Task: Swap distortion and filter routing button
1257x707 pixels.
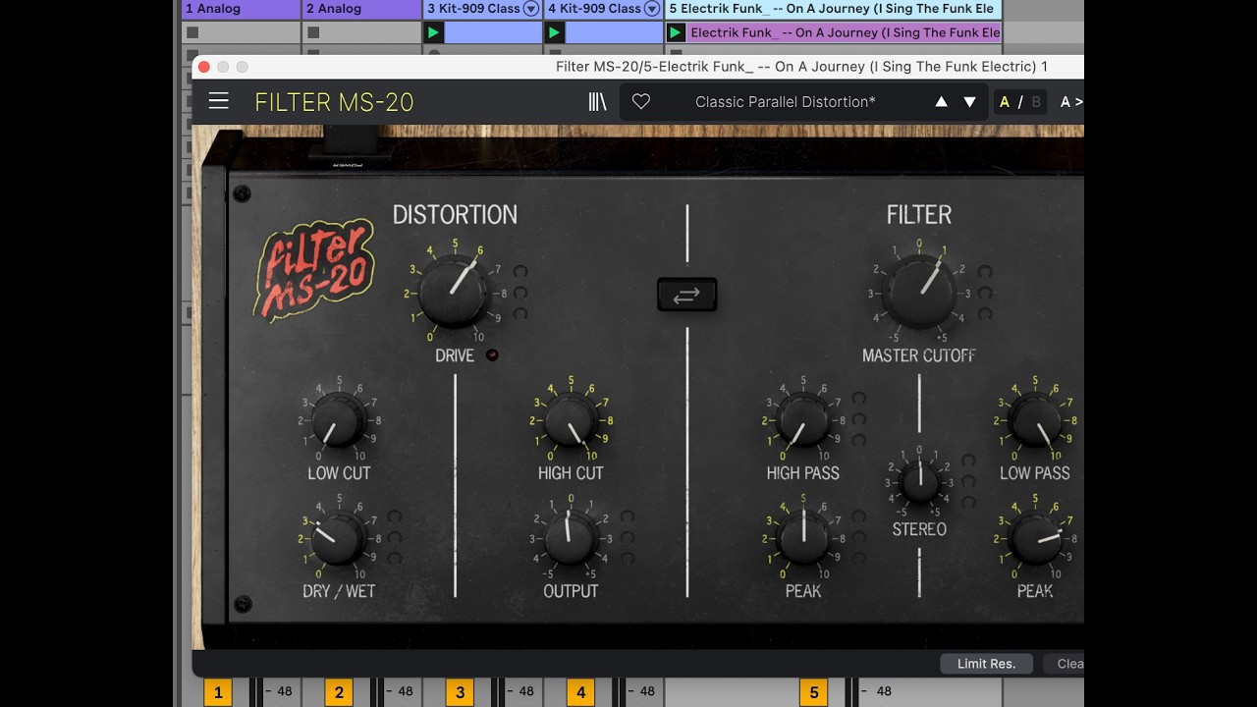Action: pos(686,295)
